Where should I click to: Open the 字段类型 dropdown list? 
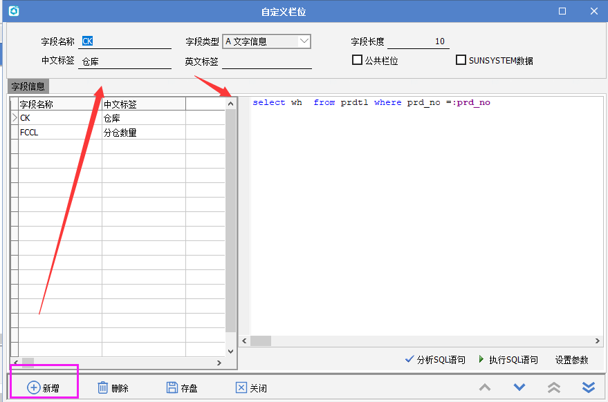(x=304, y=41)
